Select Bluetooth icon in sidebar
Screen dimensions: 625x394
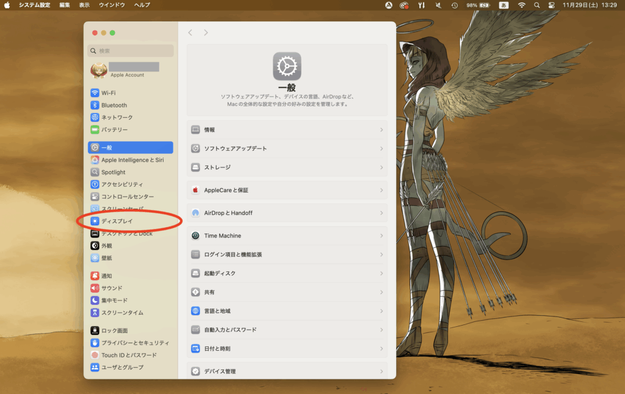[x=95, y=105]
